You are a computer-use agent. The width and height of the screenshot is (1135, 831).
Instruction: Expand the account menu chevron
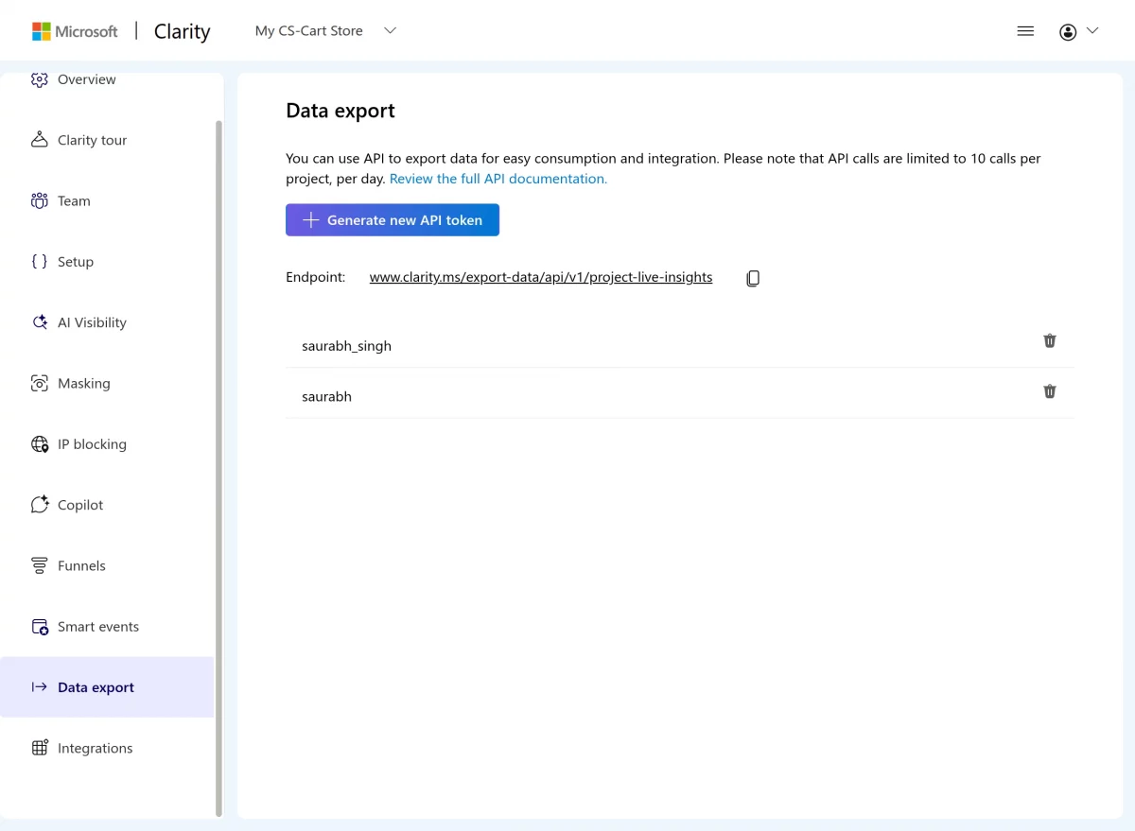point(1092,30)
